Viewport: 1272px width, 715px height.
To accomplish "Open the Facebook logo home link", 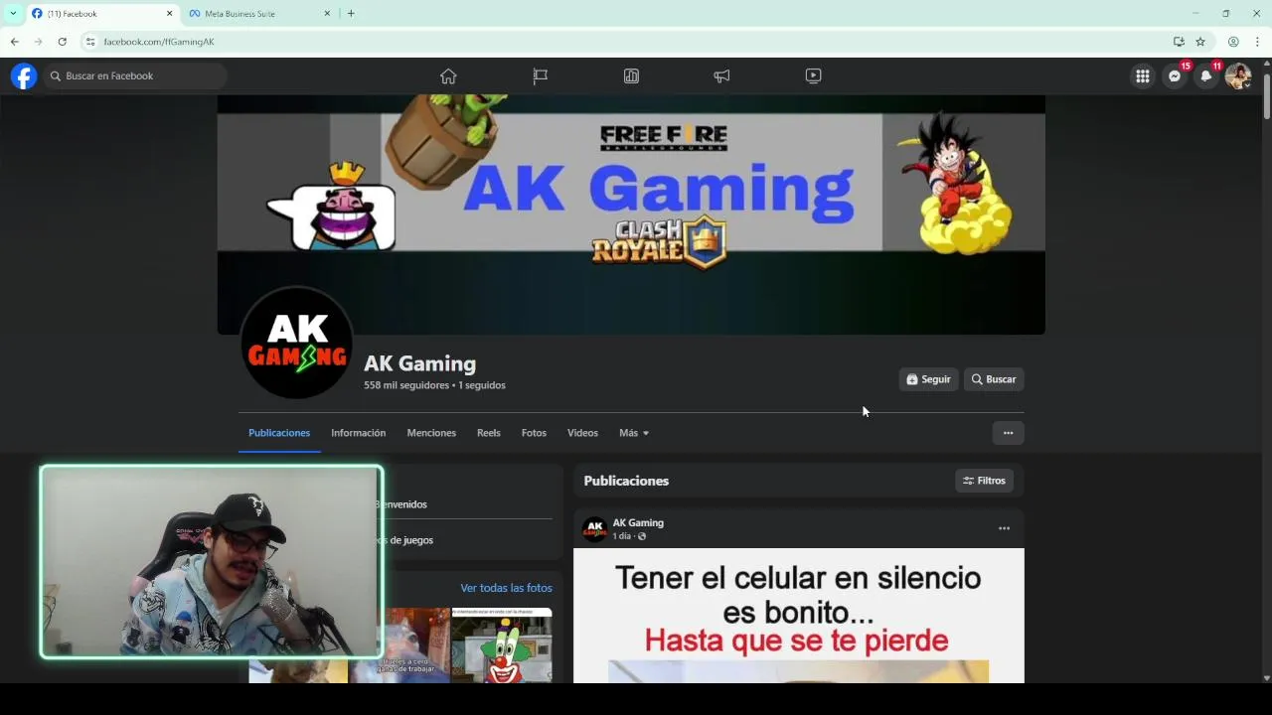I will [24, 76].
